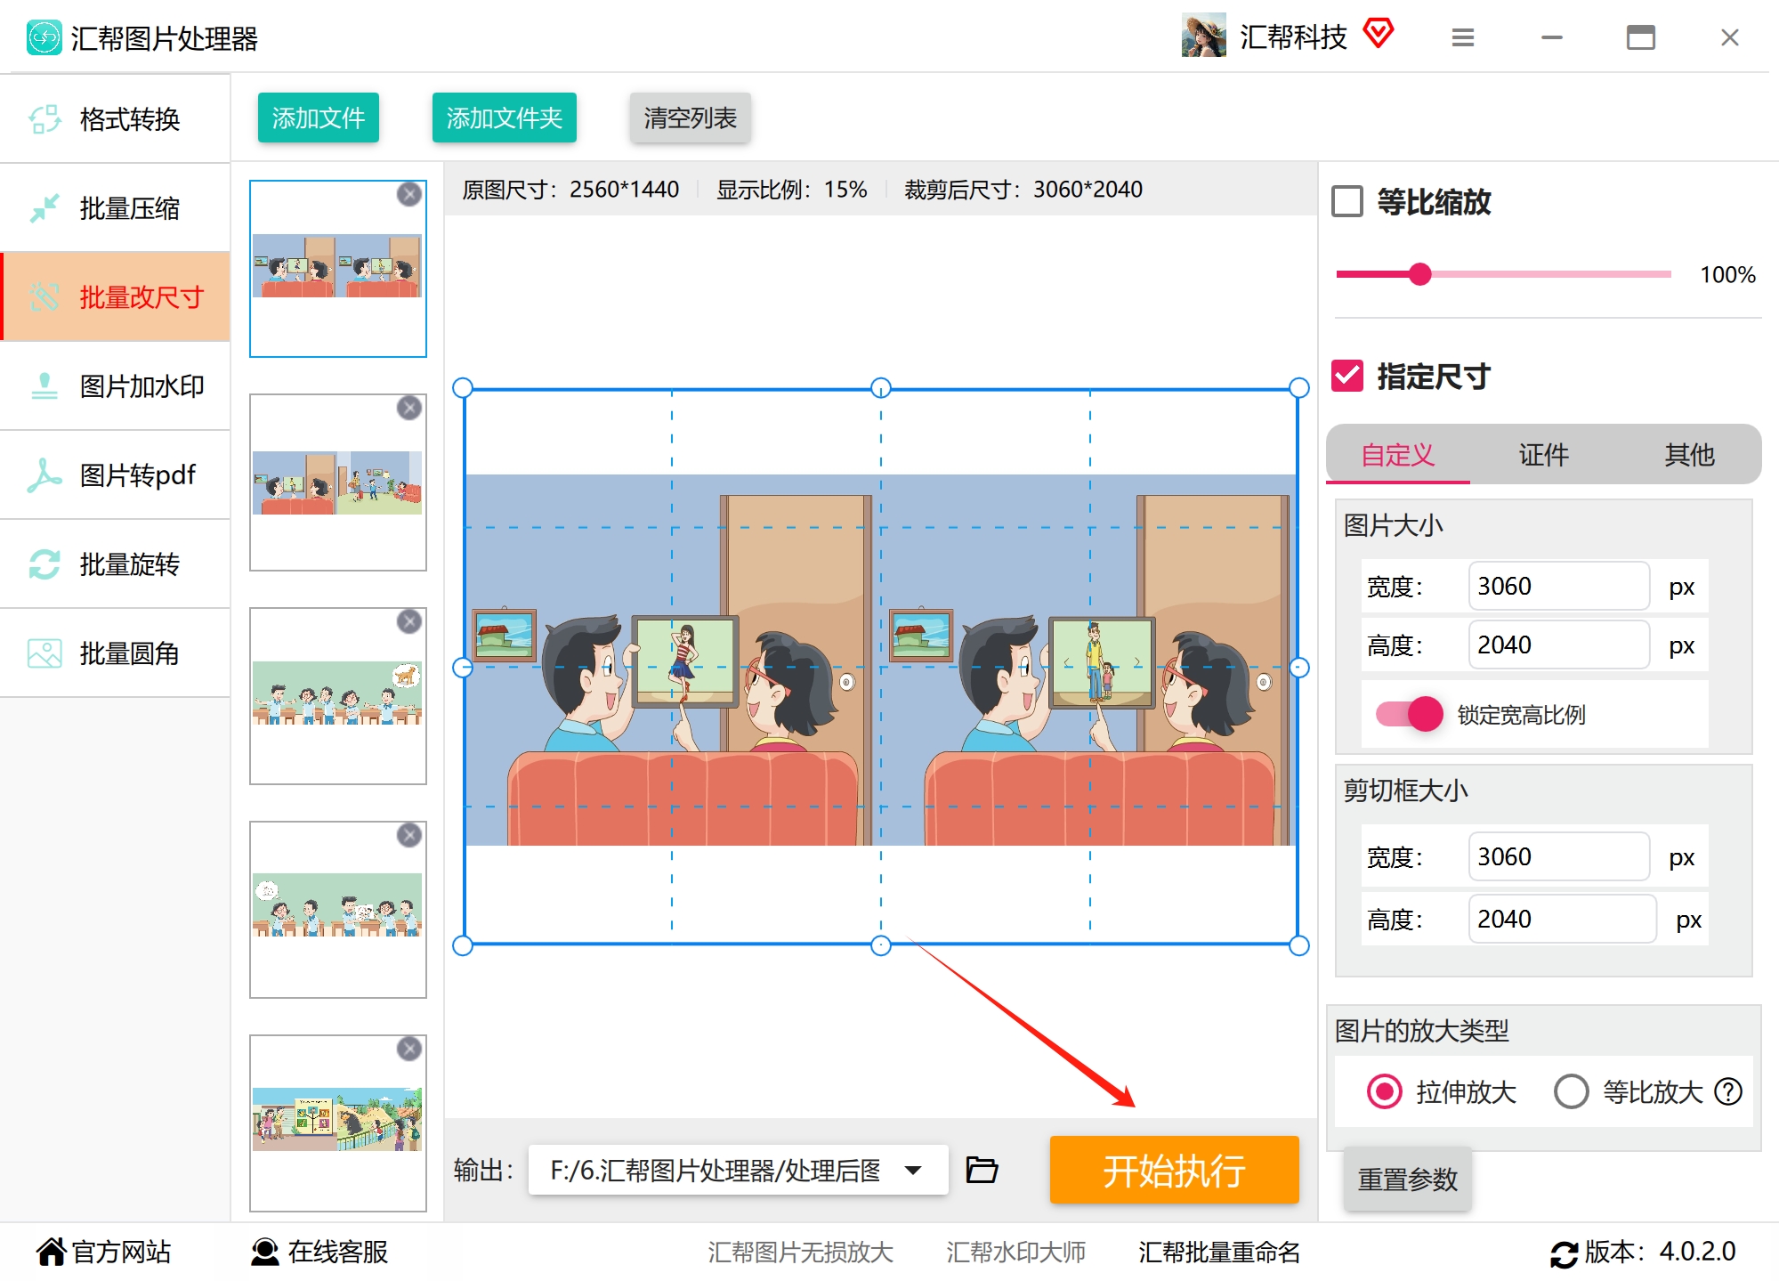This screenshot has width=1779, height=1281.
Task: Open the 汇帮水印大师 link
Action: [x=1016, y=1252]
